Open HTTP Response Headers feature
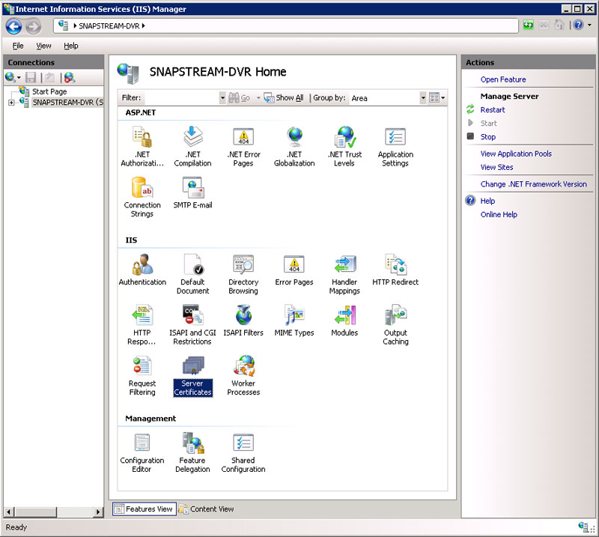 [x=142, y=325]
